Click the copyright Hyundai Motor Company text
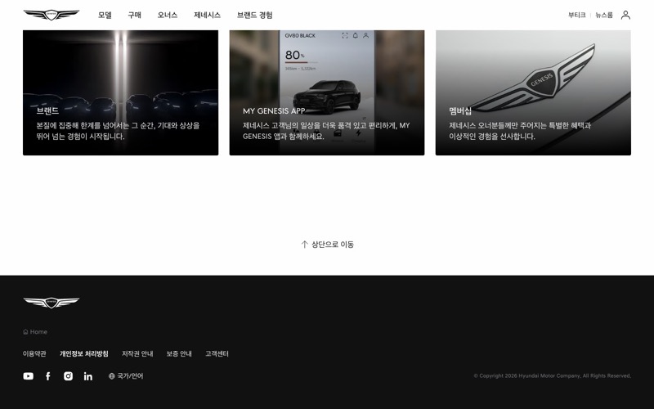Viewport: 654px width, 409px height. coord(553,375)
